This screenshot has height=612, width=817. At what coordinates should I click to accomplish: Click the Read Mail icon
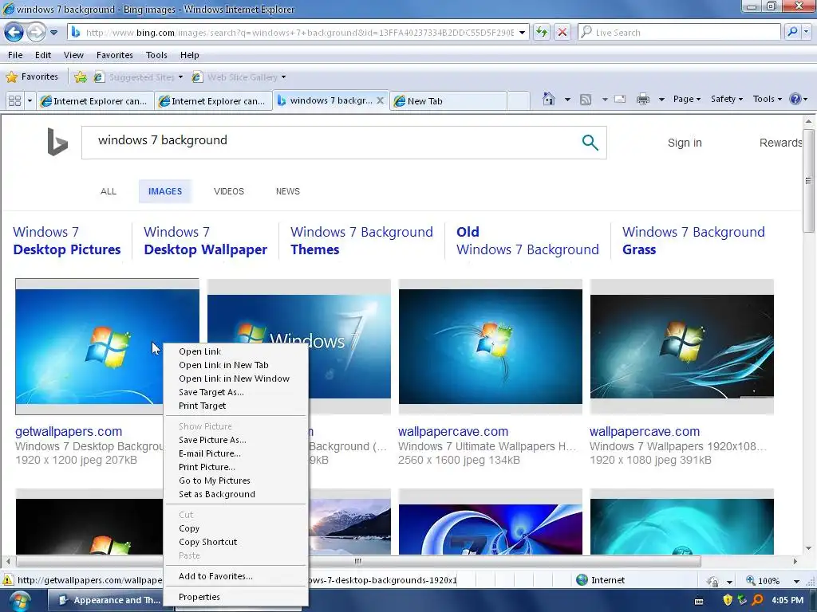tap(620, 99)
